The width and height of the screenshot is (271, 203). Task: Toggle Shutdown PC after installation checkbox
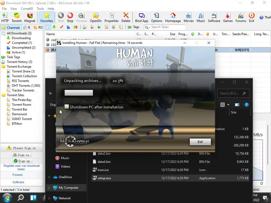click(x=66, y=107)
